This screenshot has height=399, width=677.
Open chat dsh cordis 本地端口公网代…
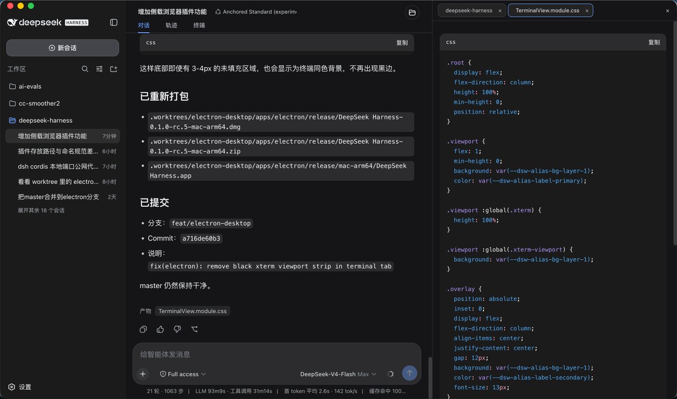pos(63,166)
